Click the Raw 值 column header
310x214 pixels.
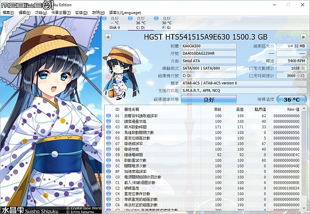coord(293,109)
